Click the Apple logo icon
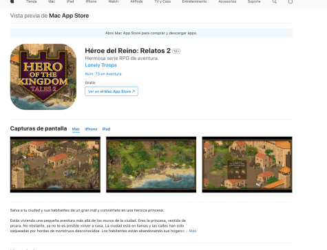The height and width of the screenshot is (250, 327). point(12,1)
